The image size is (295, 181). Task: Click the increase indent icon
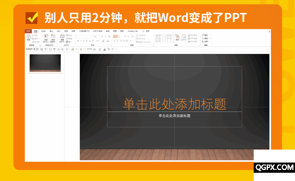click(x=128, y=37)
